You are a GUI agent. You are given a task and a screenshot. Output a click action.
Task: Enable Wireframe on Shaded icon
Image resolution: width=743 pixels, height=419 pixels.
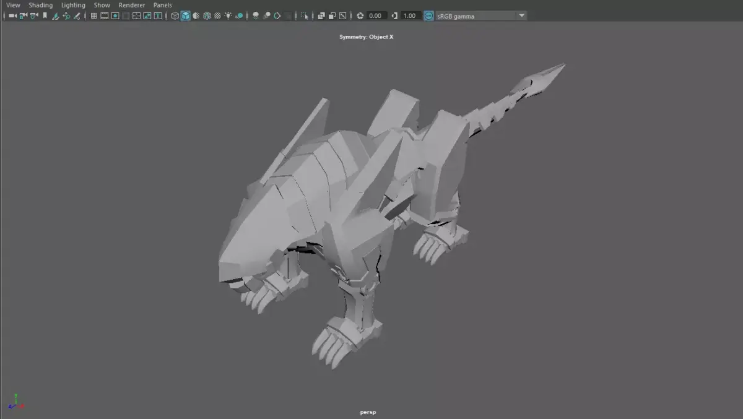pos(207,15)
